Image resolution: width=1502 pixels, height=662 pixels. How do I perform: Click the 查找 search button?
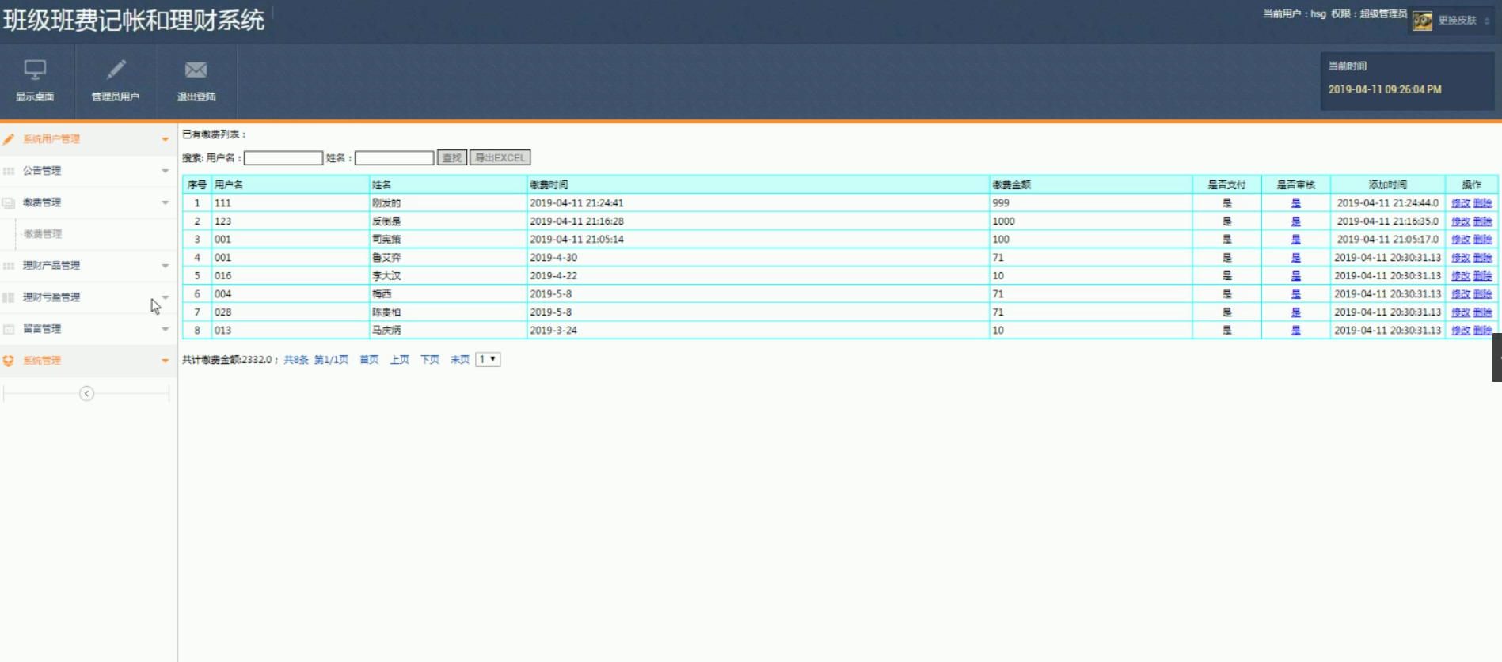pyautogui.click(x=451, y=157)
